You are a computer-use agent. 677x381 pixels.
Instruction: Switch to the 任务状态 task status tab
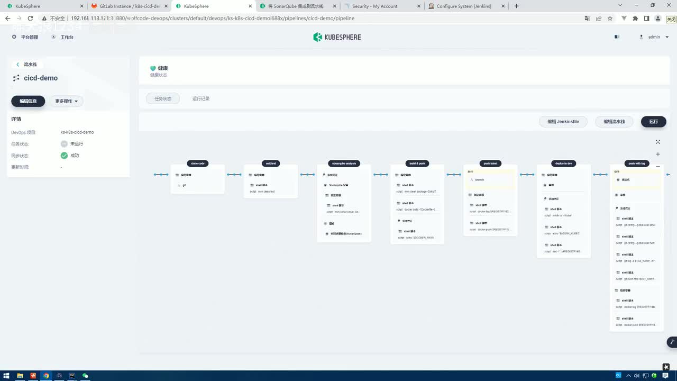[163, 98]
